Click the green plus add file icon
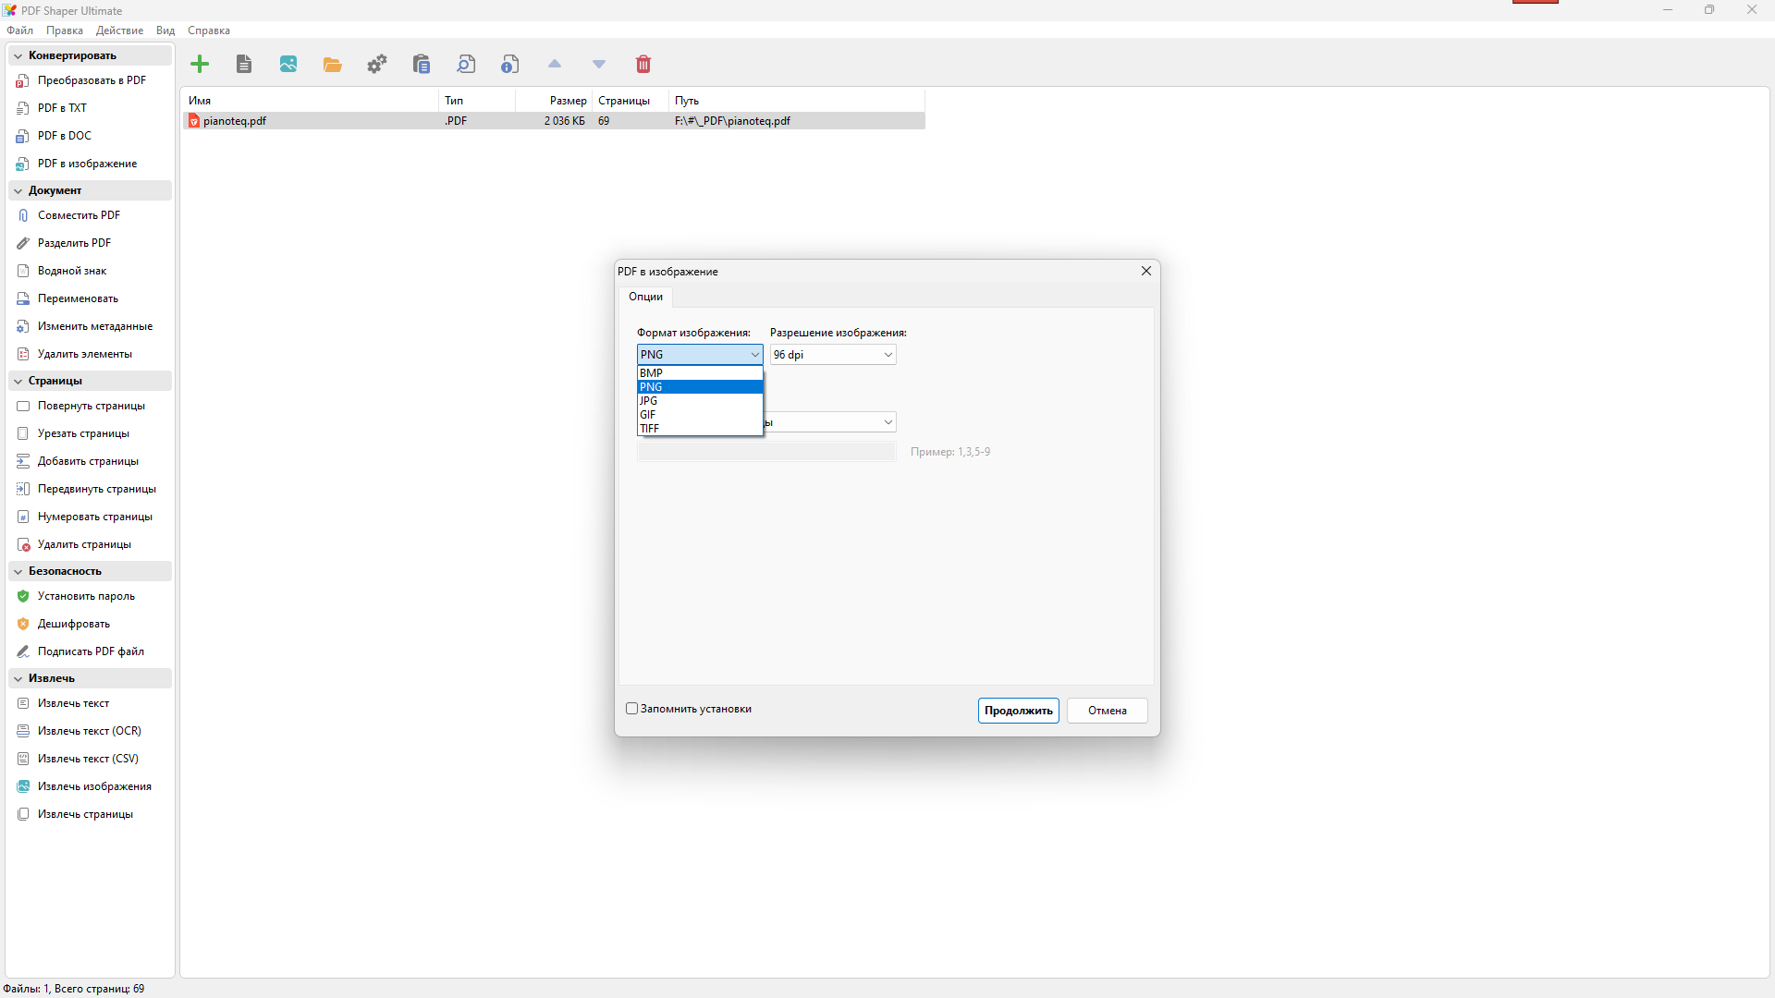 point(200,64)
